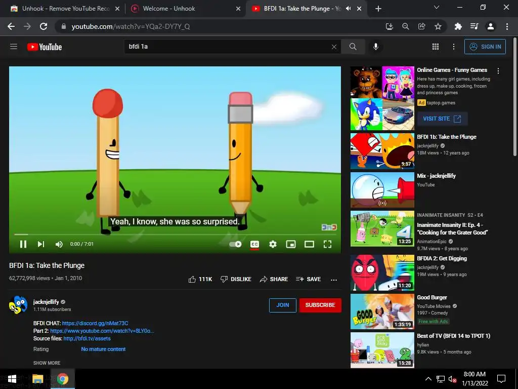Clear the search box with the X
The height and width of the screenshot is (389, 518).
tap(334, 47)
